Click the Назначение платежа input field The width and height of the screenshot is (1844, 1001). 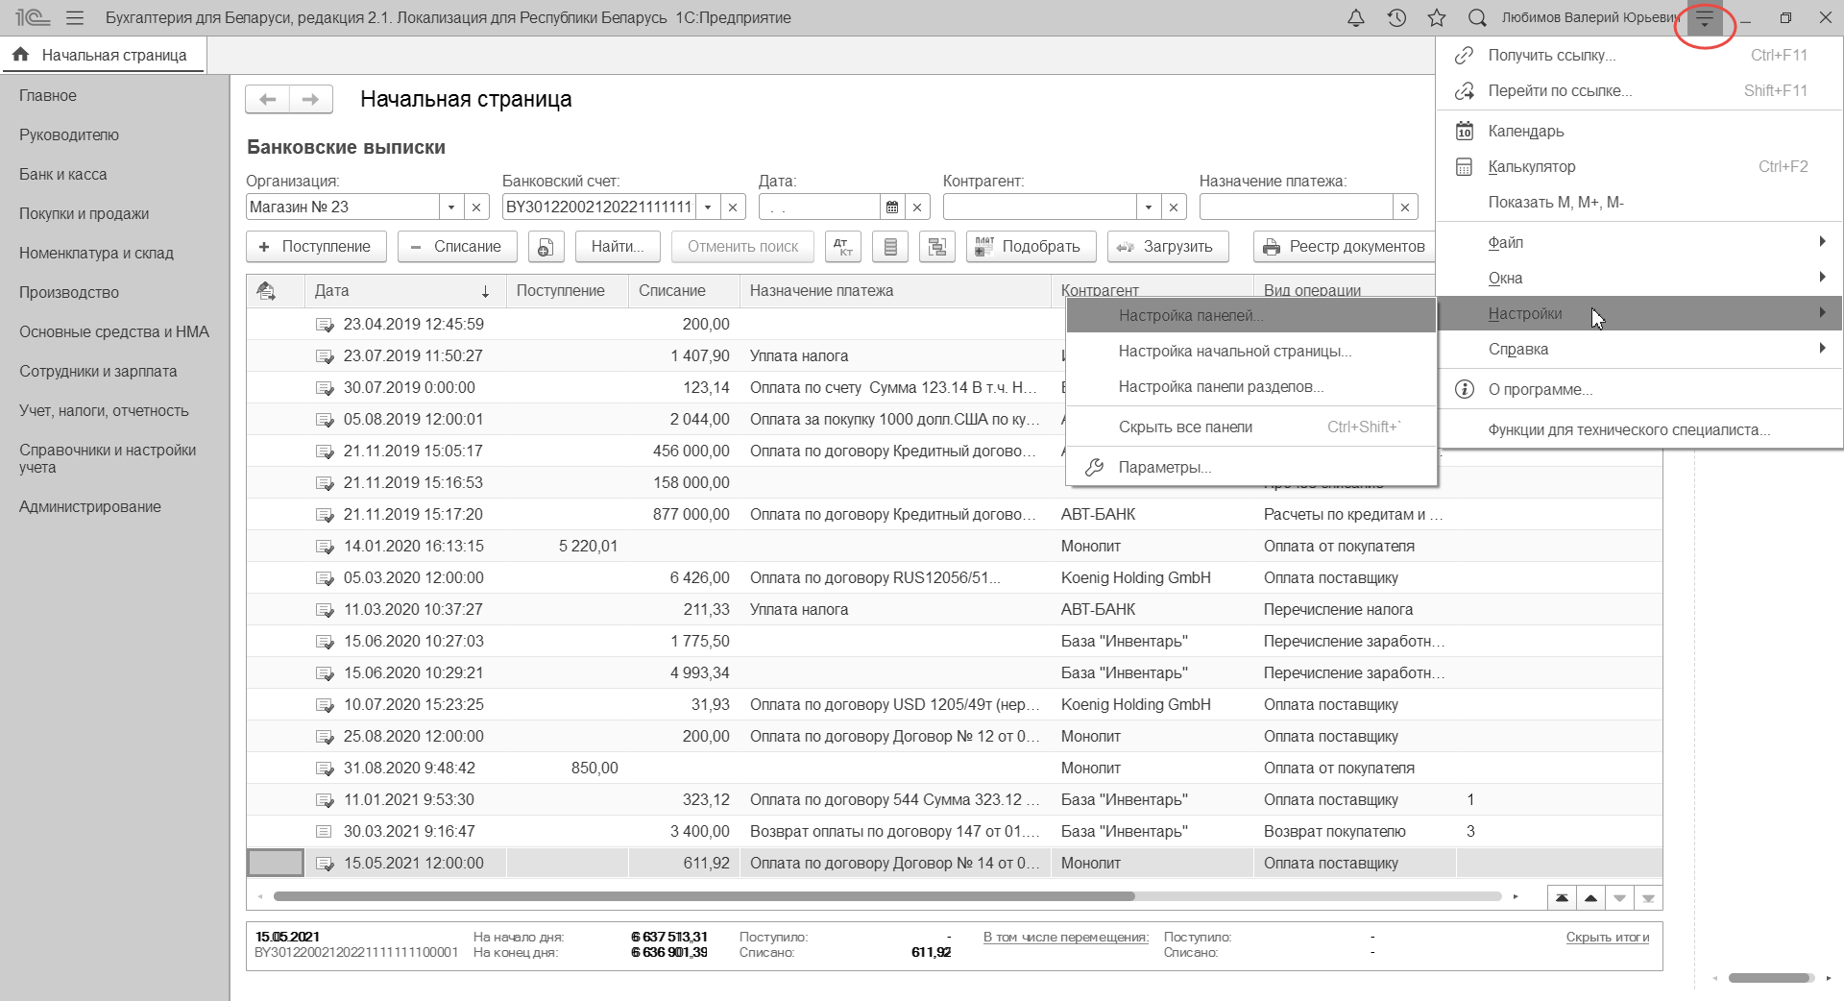(1296, 208)
